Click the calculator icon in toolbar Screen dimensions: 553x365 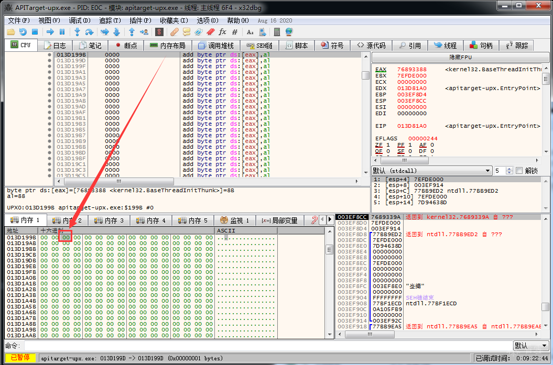point(276,32)
